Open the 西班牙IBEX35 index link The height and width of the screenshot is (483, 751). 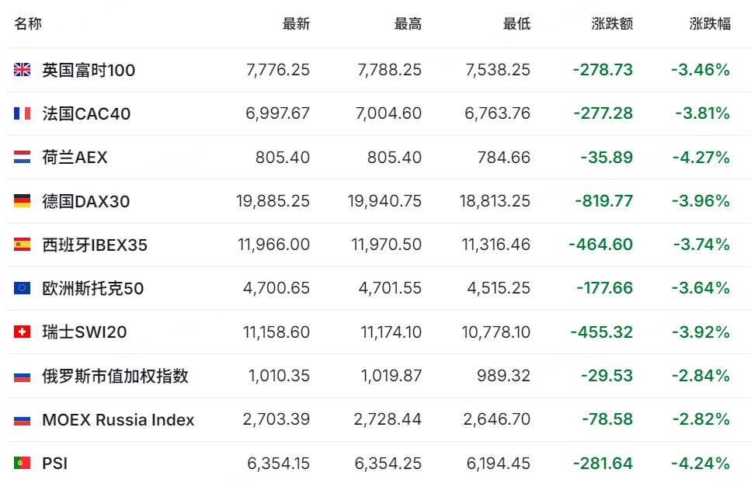coord(95,245)
